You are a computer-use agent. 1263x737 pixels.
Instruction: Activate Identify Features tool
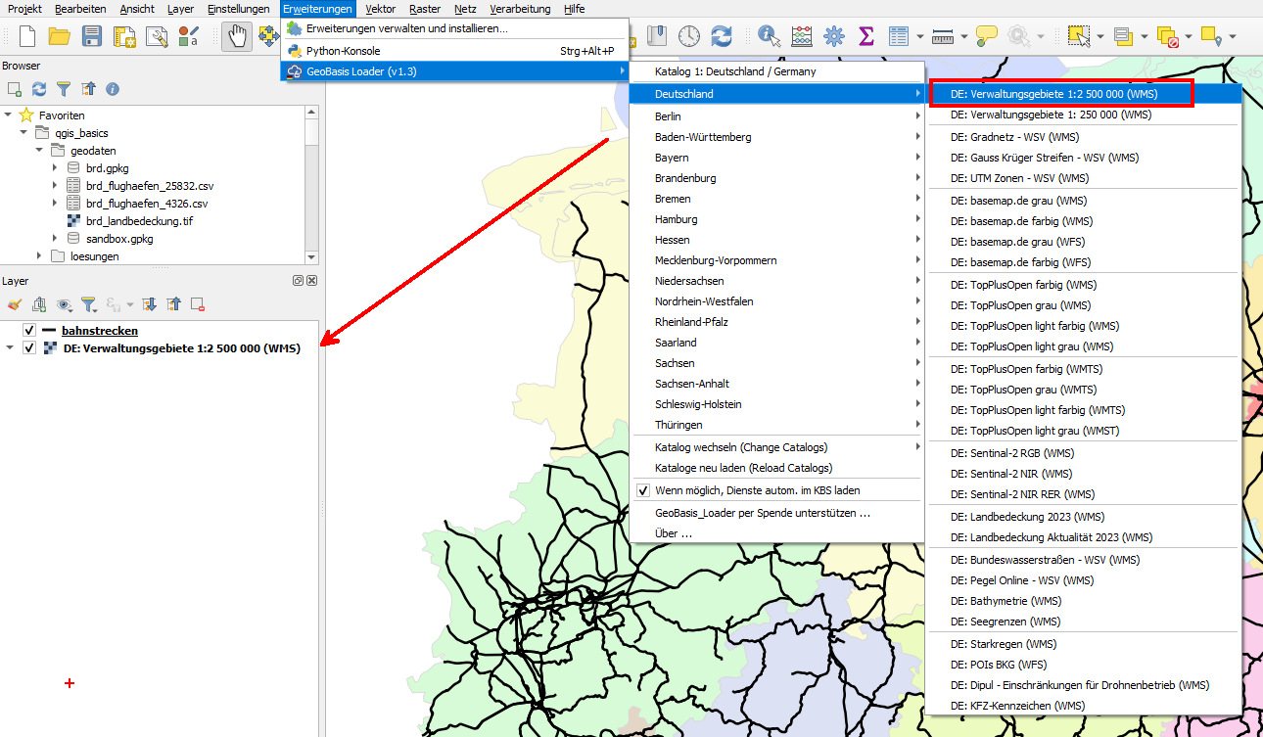click(770, 36)
